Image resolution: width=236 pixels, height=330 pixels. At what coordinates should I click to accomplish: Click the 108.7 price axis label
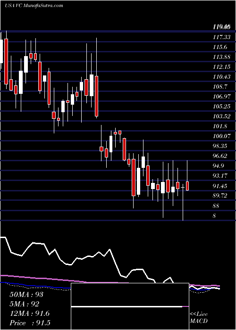pyautogui.click(x=220, y=87)
